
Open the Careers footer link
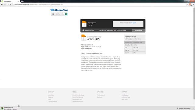pos(50,97)
